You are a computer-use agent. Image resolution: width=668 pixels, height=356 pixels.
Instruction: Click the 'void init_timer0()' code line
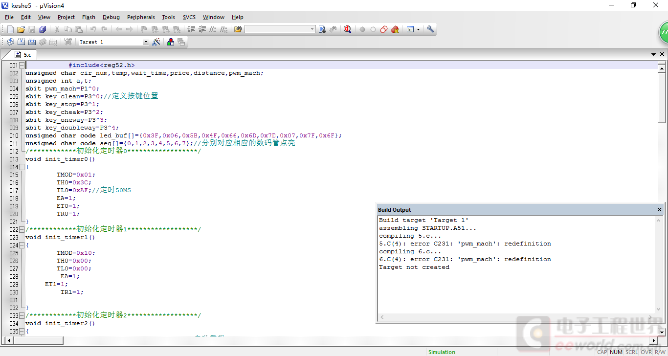(x=60, y=159)
